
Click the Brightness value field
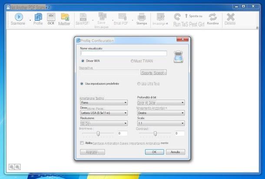coord(123,133)
